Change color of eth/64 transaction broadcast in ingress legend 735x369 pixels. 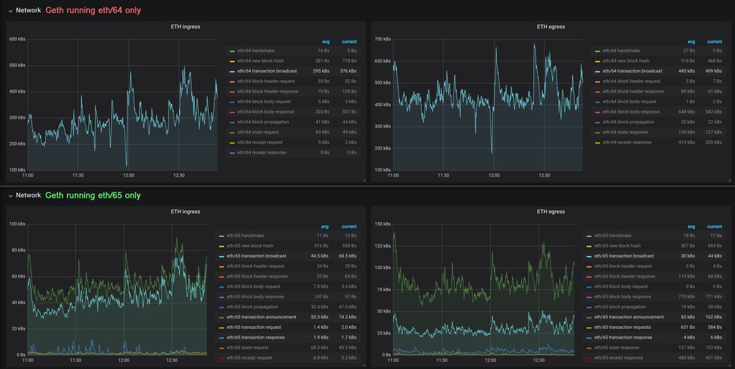coord(232,71)
